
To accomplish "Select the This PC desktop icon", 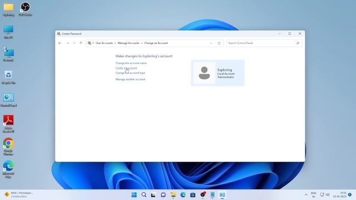I will pyautogui.click(x=9, y=32).
